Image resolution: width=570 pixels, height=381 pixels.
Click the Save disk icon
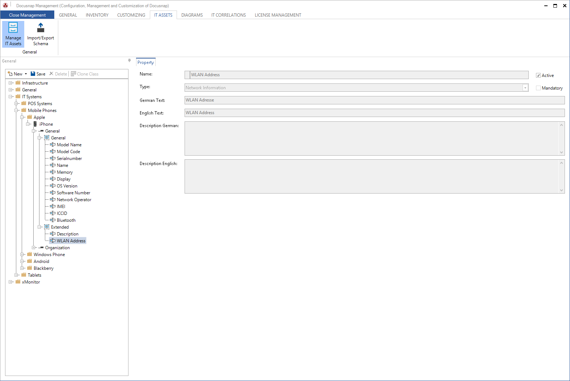pos(33,74)
